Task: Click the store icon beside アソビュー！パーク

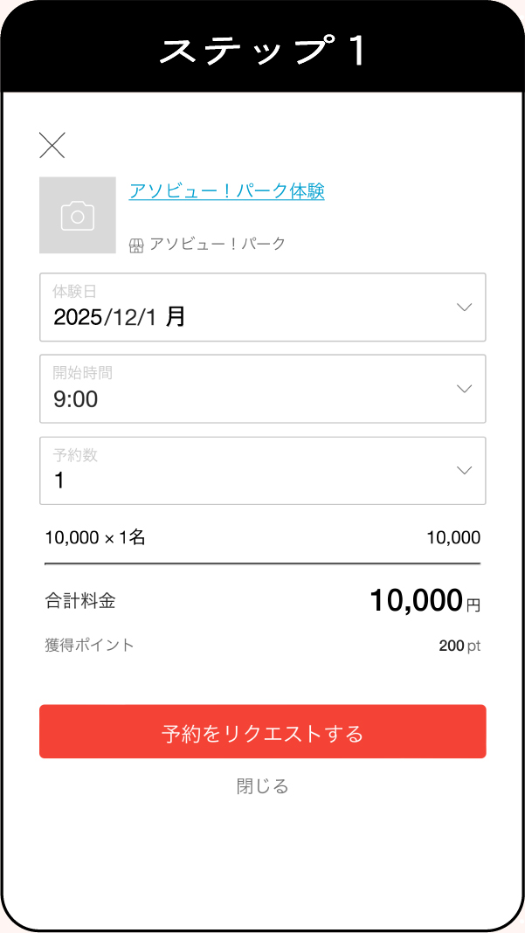Action: click(x=137, y=244)
